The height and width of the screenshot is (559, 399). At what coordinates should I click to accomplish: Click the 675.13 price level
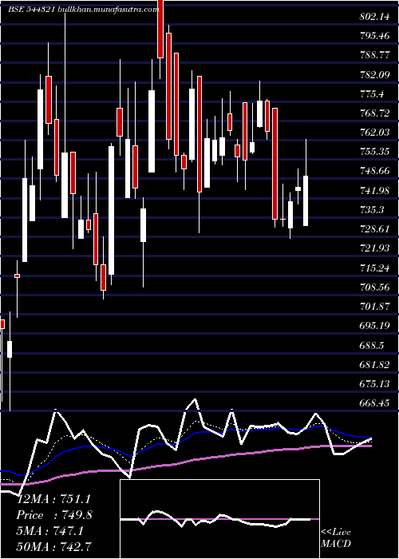coord(374,384)
